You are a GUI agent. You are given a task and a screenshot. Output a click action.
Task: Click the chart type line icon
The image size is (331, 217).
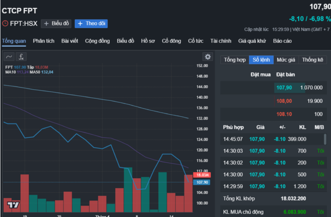(x=9, y=57)
